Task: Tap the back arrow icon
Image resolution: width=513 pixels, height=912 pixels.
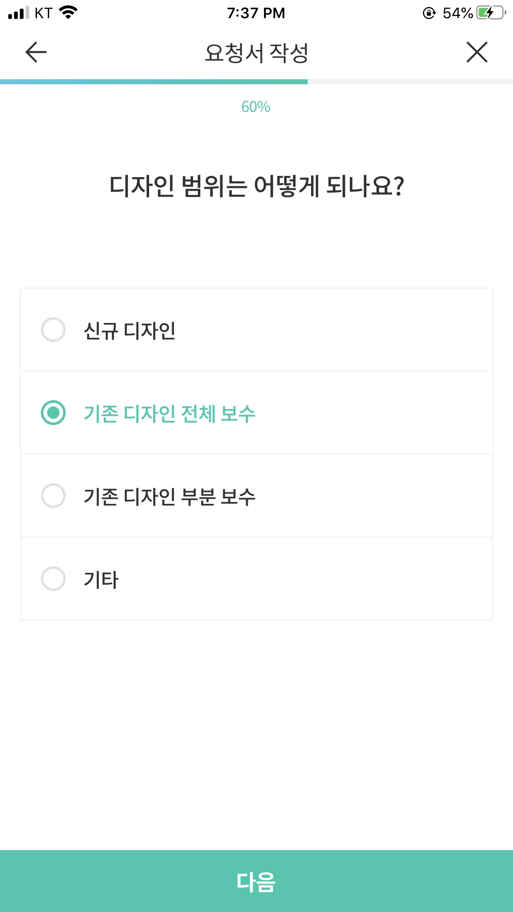Action: coord(36,52)
